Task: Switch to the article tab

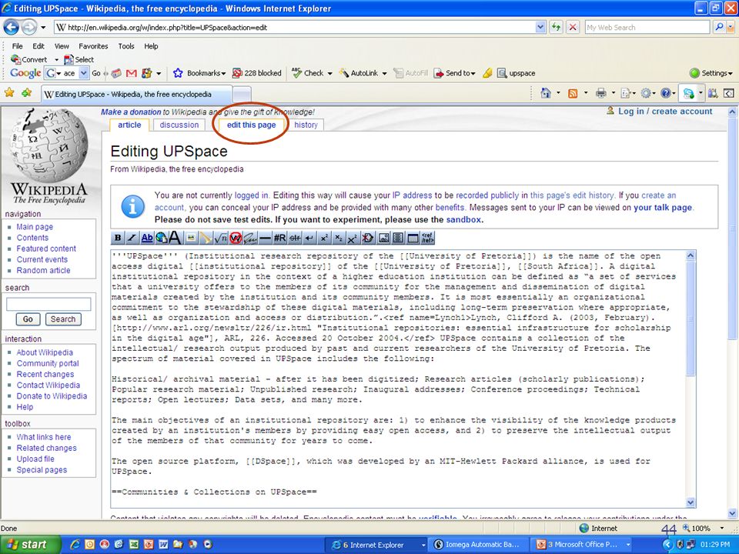Action: click(129, 125)
